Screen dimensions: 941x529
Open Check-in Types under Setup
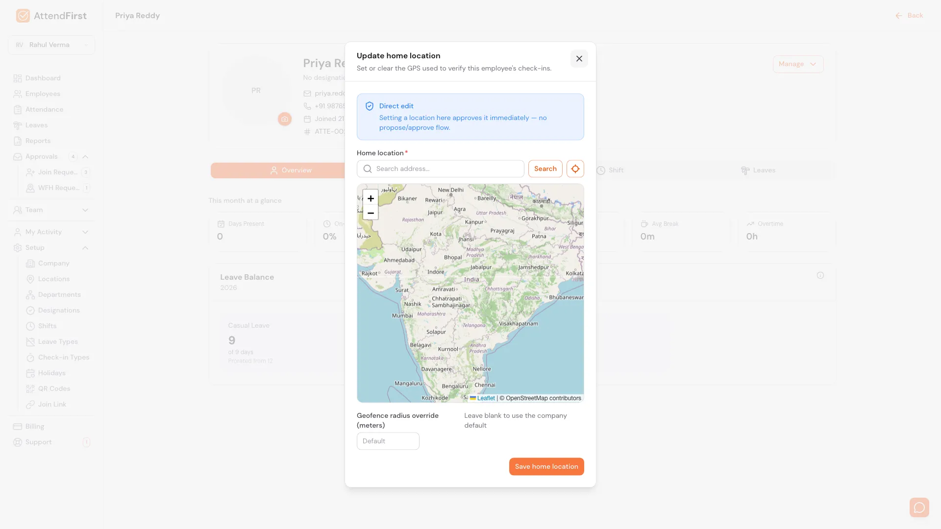point(58,358)
